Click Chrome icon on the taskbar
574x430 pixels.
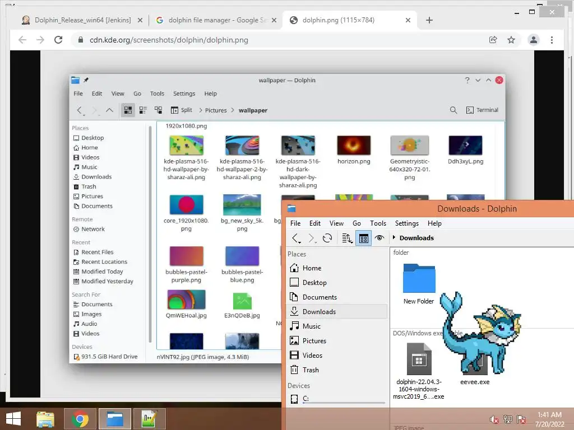click(80, 419)
